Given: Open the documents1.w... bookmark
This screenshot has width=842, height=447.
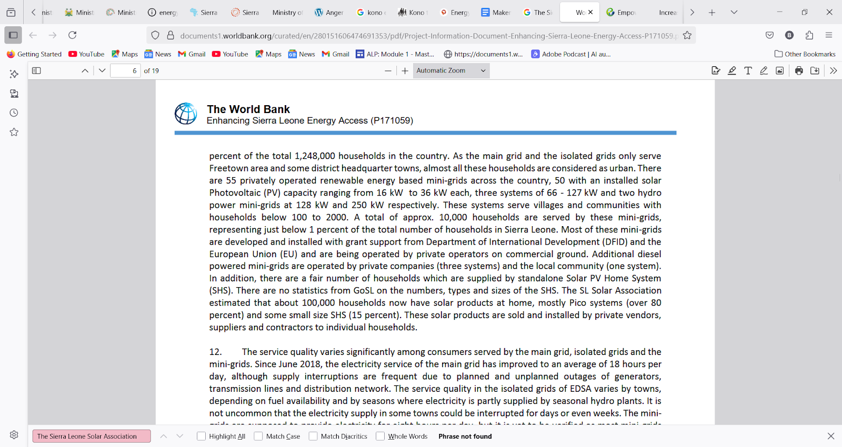Looking at the screenshot, I should (x=483, y=54).
